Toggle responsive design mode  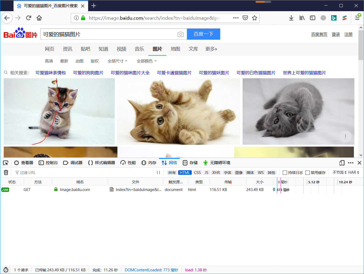coord(342,163)
